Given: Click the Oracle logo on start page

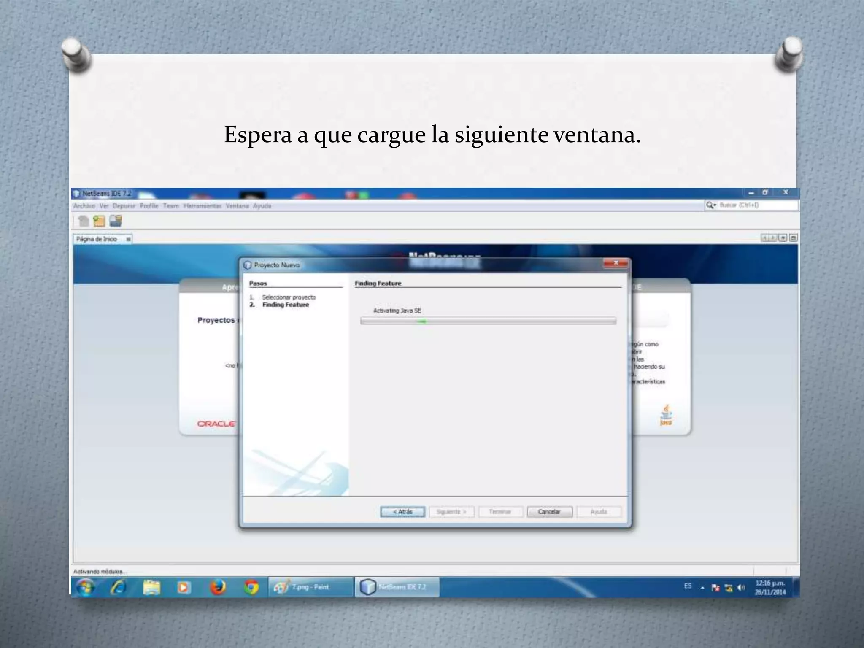Looking at the screenshot, I should click(x=216, y=423).
